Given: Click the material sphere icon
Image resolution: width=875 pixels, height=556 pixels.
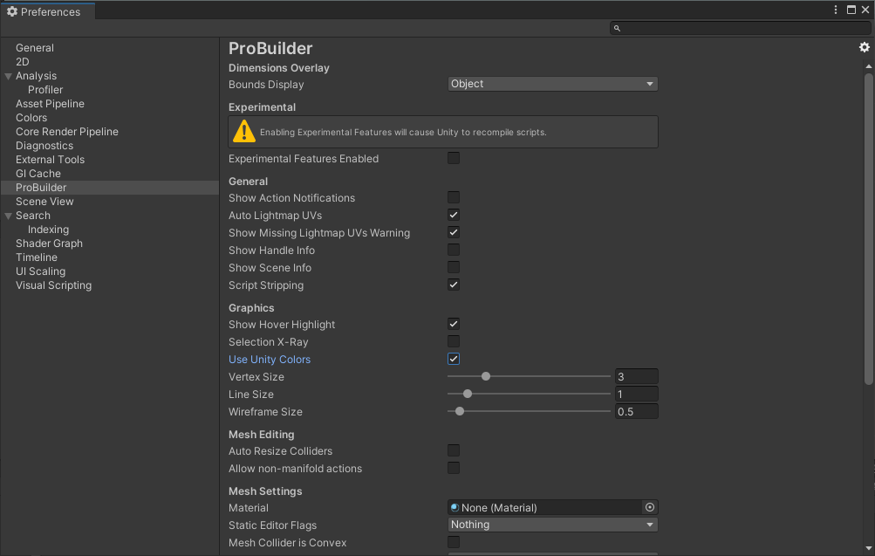Looking at the screenshot, I should (x=455, y=507).
